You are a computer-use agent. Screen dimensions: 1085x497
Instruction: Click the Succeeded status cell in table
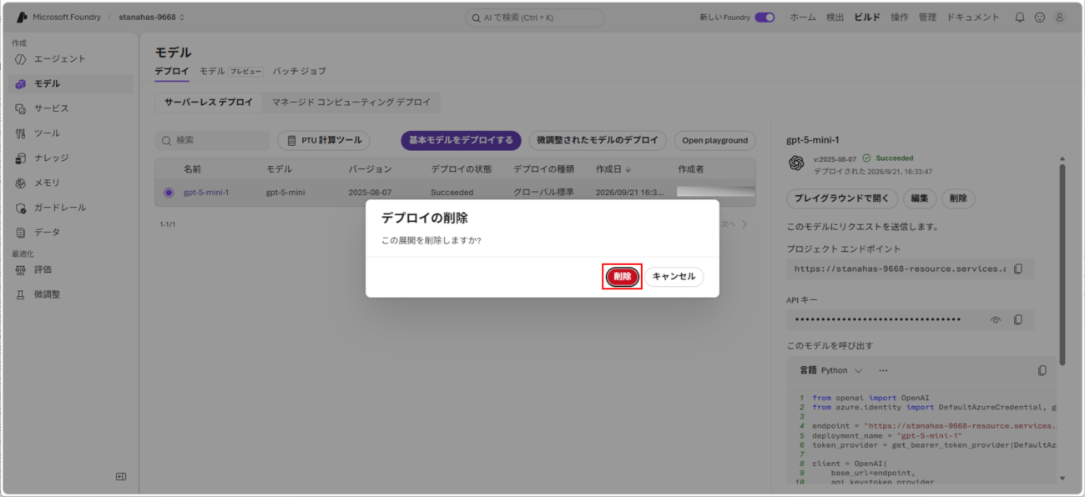click(x=452, y=193)
